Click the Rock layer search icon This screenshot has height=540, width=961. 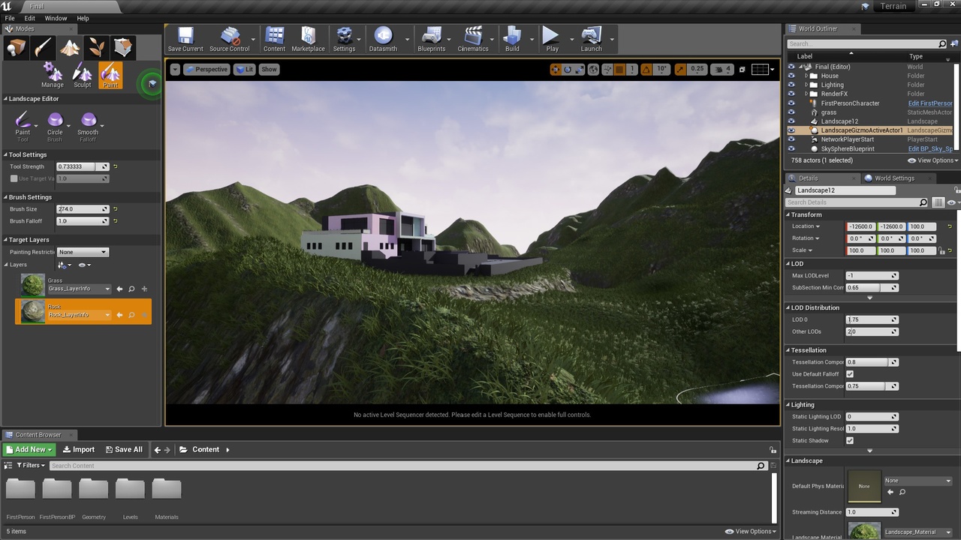(x=131, y=315)
